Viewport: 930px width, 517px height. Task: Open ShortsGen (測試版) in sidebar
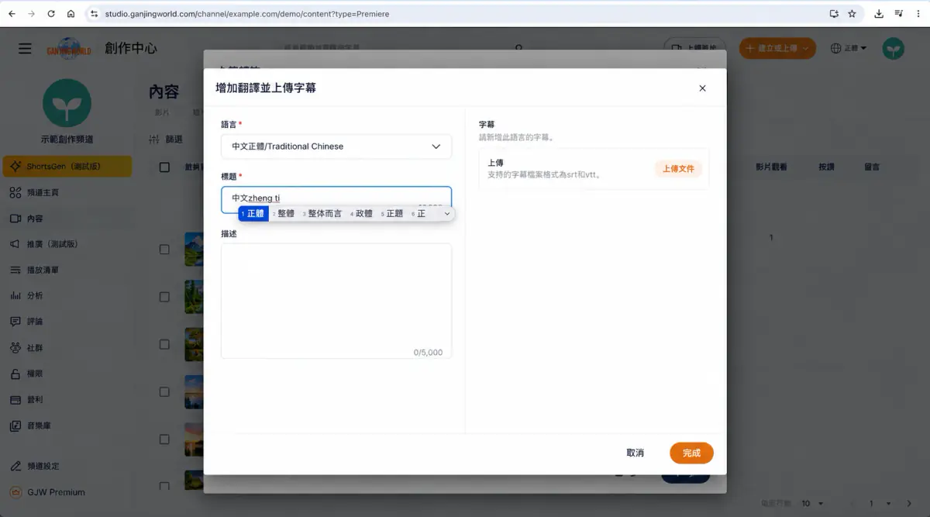pos(67,166)
